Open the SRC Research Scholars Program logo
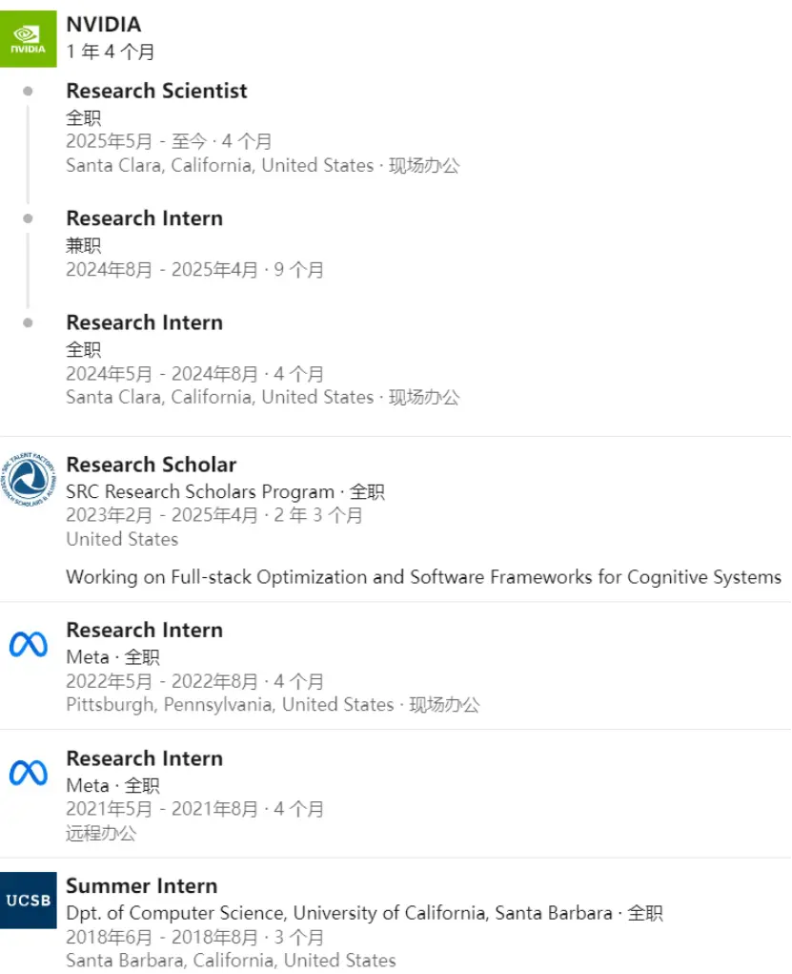Image resolution: width=792 pixels, height=974 pixels. (28, 479)
